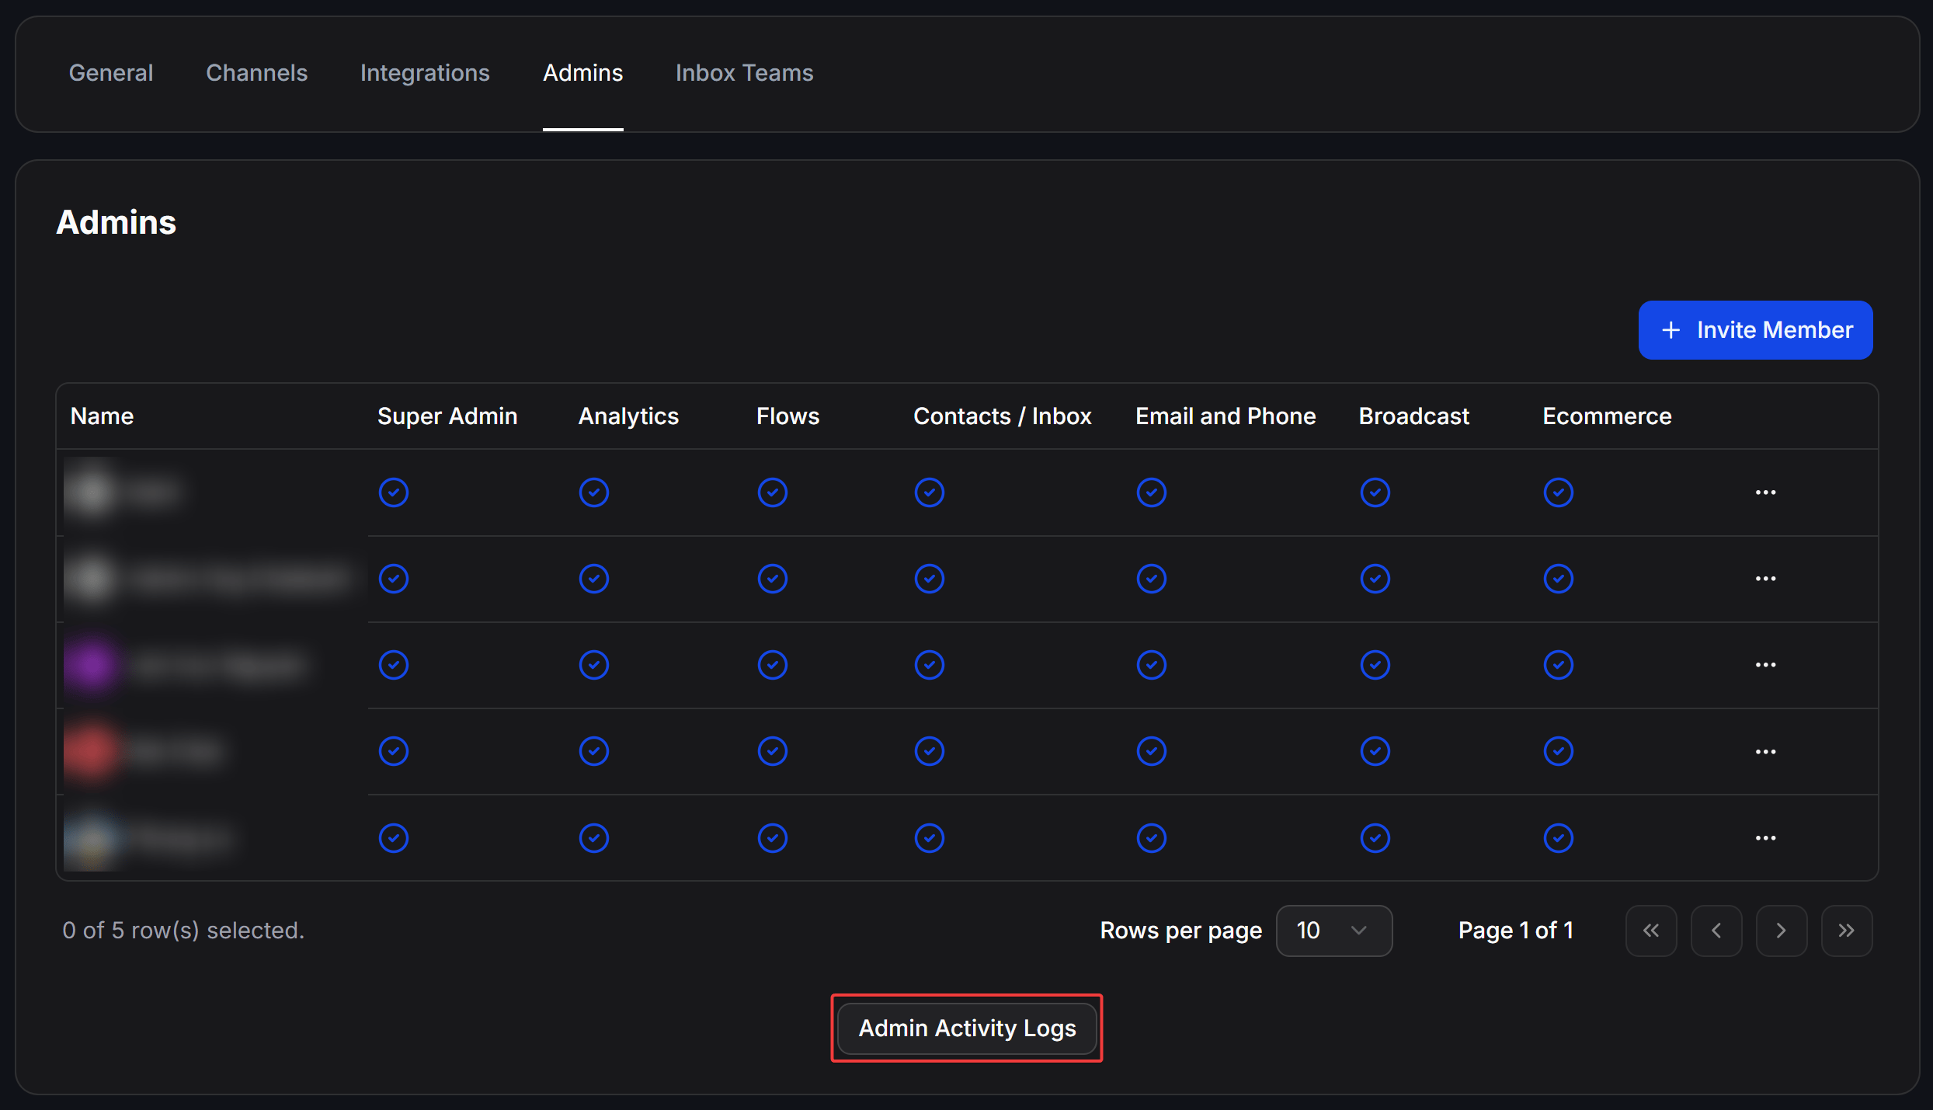Toggle Broadcast check in first row

[x=1375, y=492]
